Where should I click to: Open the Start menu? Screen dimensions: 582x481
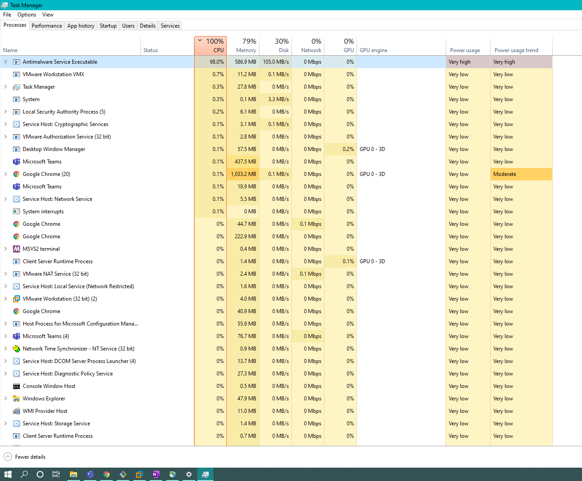(x=8, y=474)
